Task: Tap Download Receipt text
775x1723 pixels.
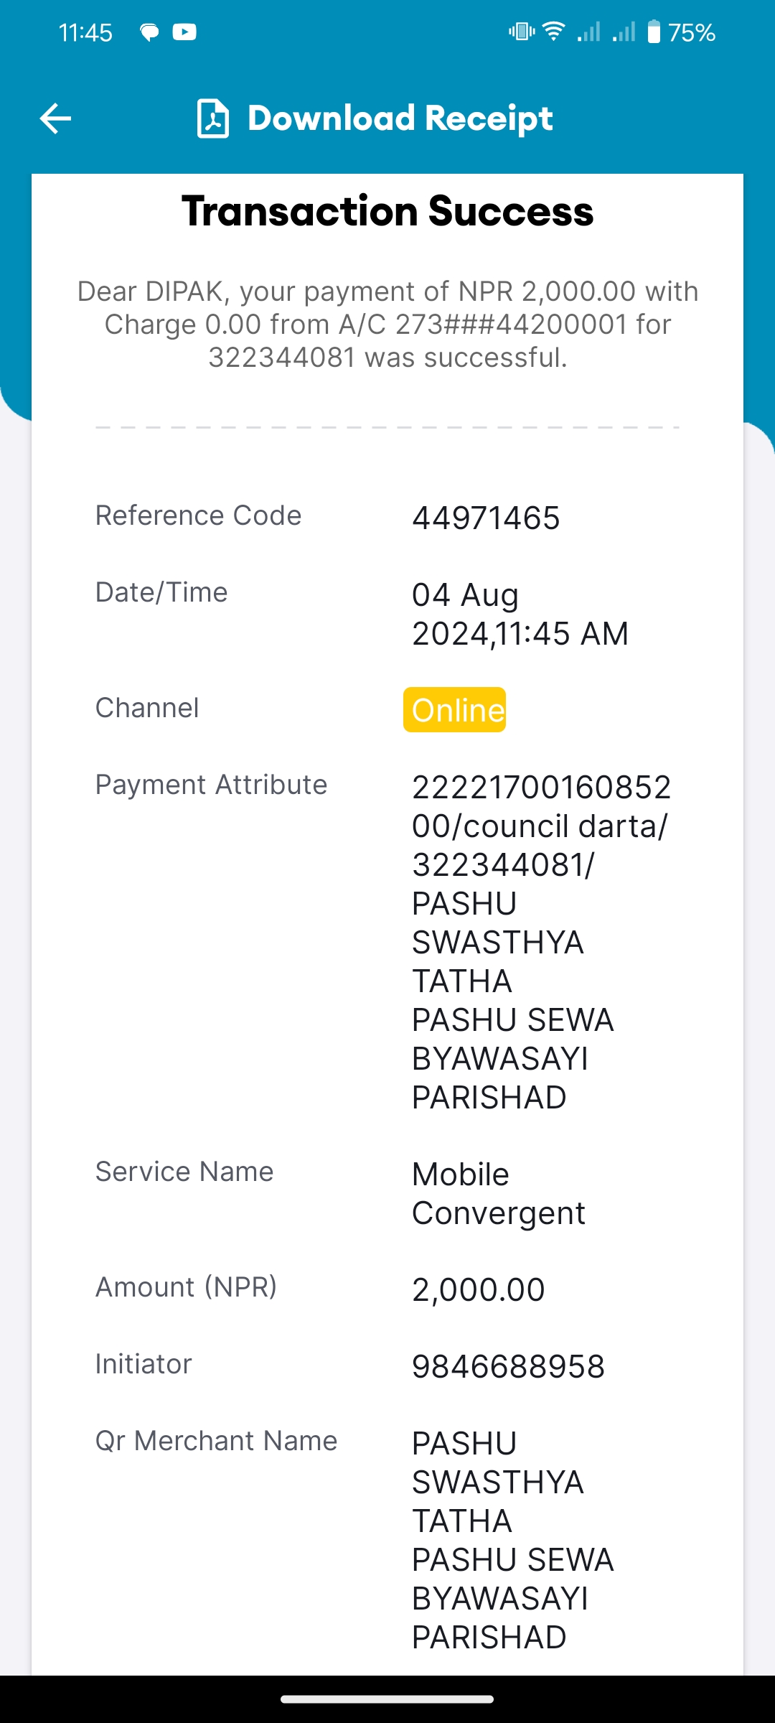Action: [400, 118]
